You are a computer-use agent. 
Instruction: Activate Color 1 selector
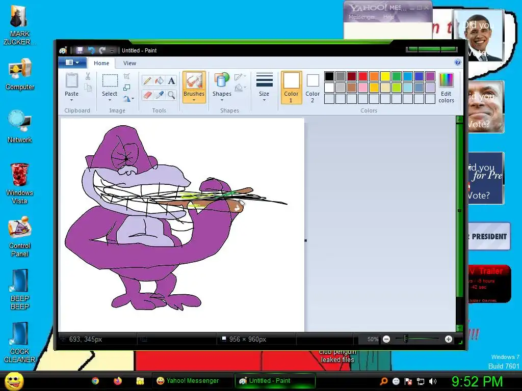(x=291, y=88)
